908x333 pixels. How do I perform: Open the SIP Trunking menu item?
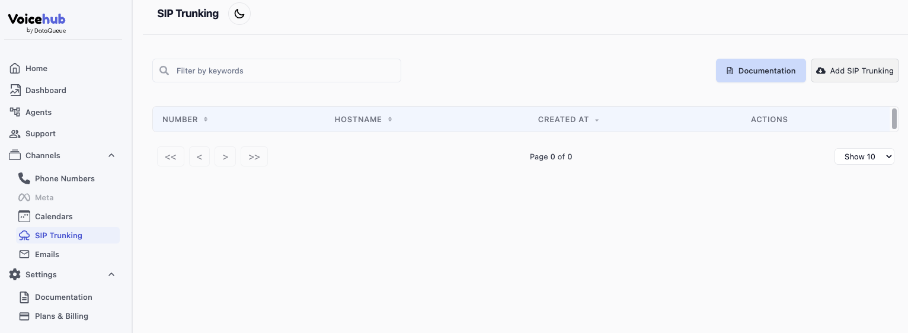(x=58, y=235)
